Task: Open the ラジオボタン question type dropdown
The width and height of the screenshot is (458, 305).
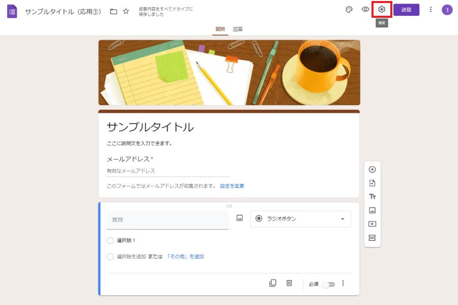Action: tap(300, 219)
